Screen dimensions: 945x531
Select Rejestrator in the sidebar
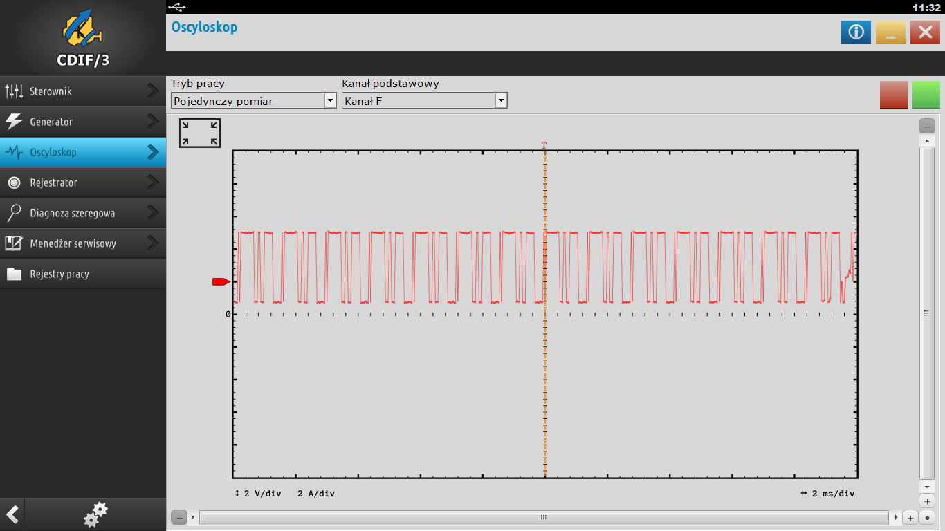tap(83, 183)
